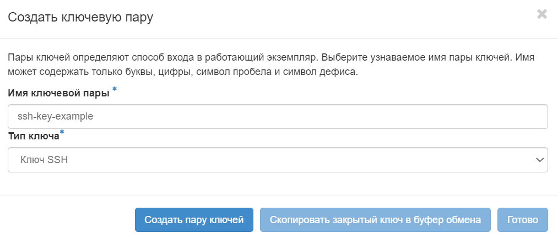
Task: Click the required asterisk beside 'Тип ключа'
Action: (62, 132)
